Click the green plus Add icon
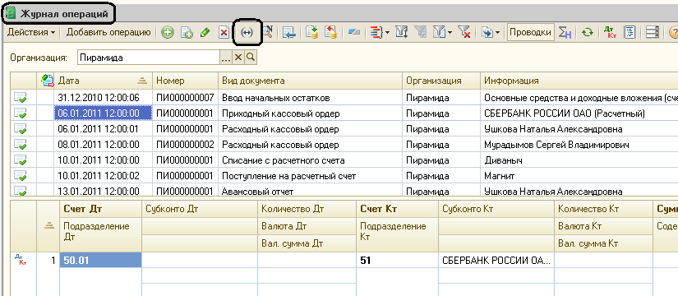Image resolution: width=678 pixels, height=296 pixels. point(168,33)
